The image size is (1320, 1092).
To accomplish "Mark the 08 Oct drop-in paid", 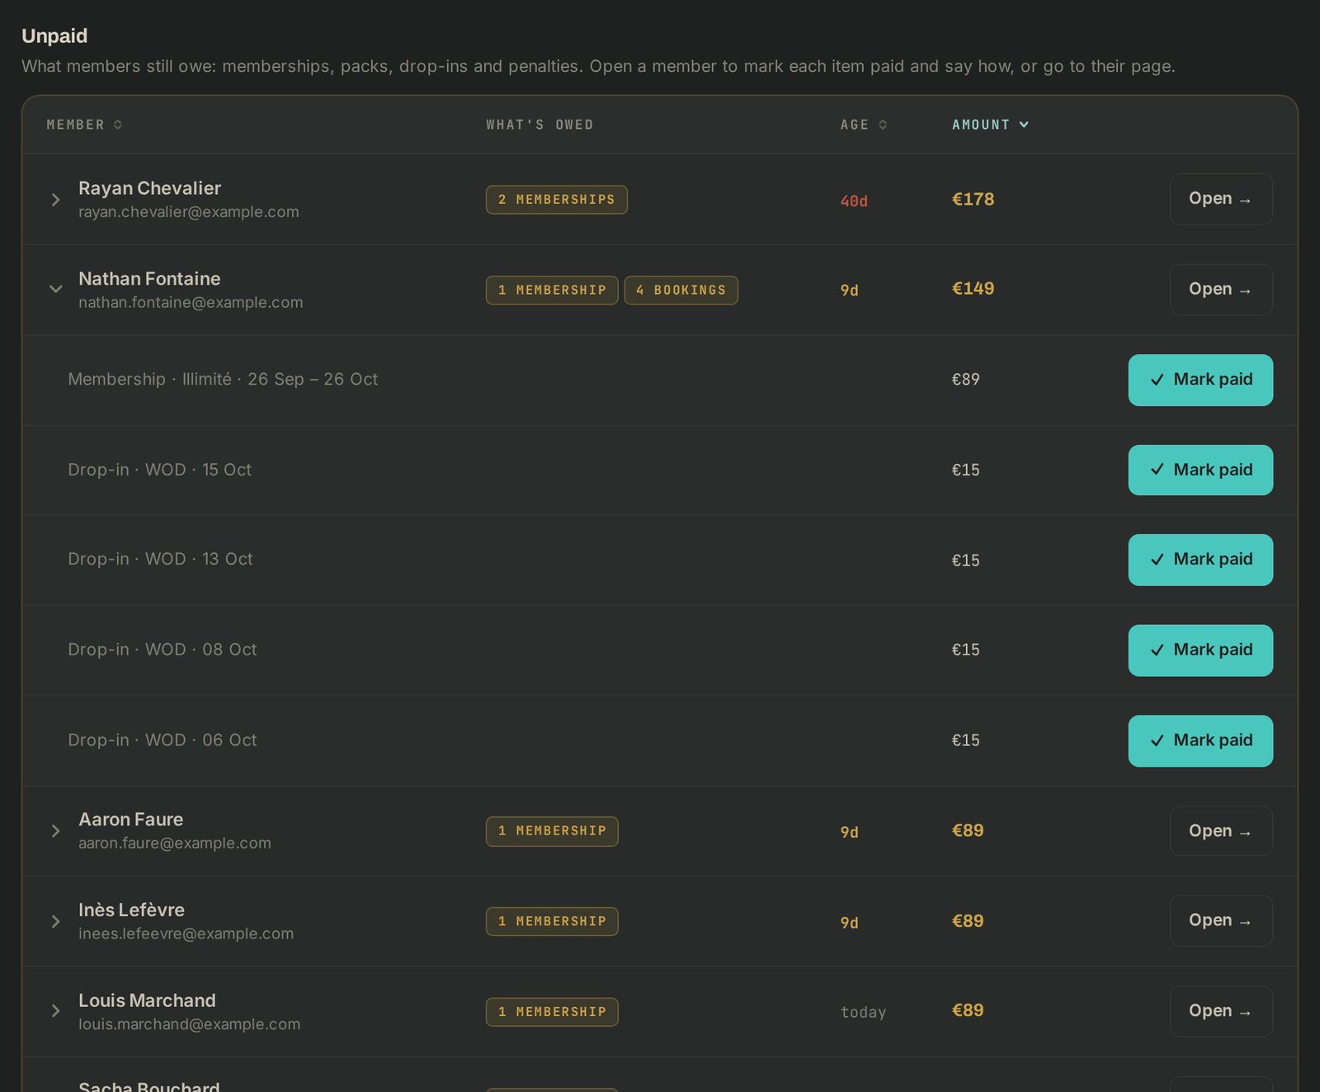I will (x=1200, y=650).
